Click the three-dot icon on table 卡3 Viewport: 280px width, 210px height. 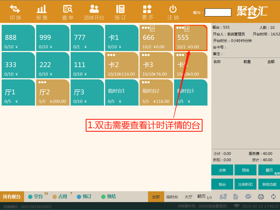coord(146,55)
